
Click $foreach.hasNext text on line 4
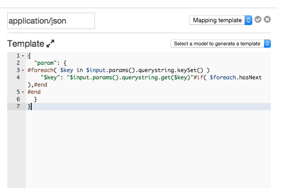pyautogui.click(x=236, y=78)
